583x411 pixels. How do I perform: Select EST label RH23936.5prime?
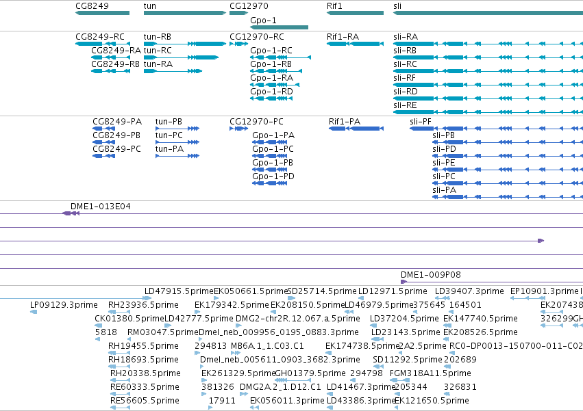pyautogui.click(x=143, y=305)
